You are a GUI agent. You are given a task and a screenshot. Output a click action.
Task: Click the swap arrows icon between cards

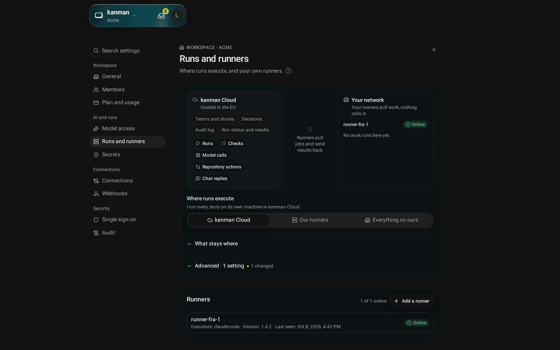tap(310, 129)
